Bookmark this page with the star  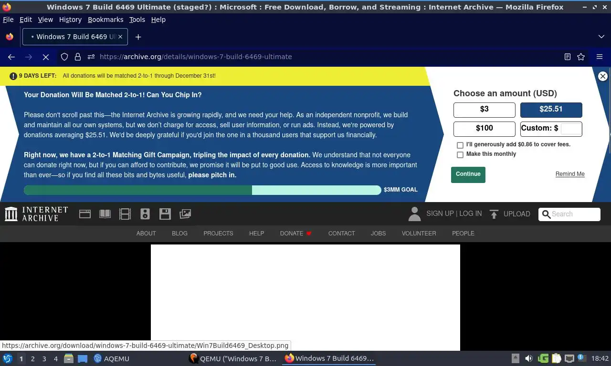click(581, 57)
